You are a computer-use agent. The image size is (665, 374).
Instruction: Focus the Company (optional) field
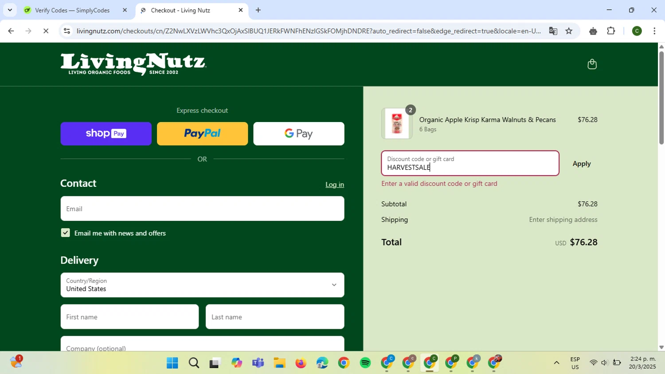coord(202,344)
